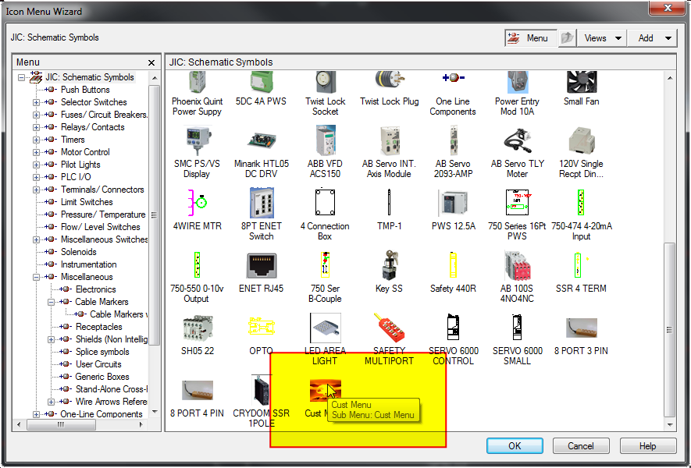Choose the SSR 4 TERM symbol
This screenshot has height=468, width=691.
click(x=581, y=265)
